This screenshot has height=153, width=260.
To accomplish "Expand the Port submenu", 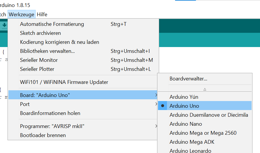I will [x=83, y=104].
